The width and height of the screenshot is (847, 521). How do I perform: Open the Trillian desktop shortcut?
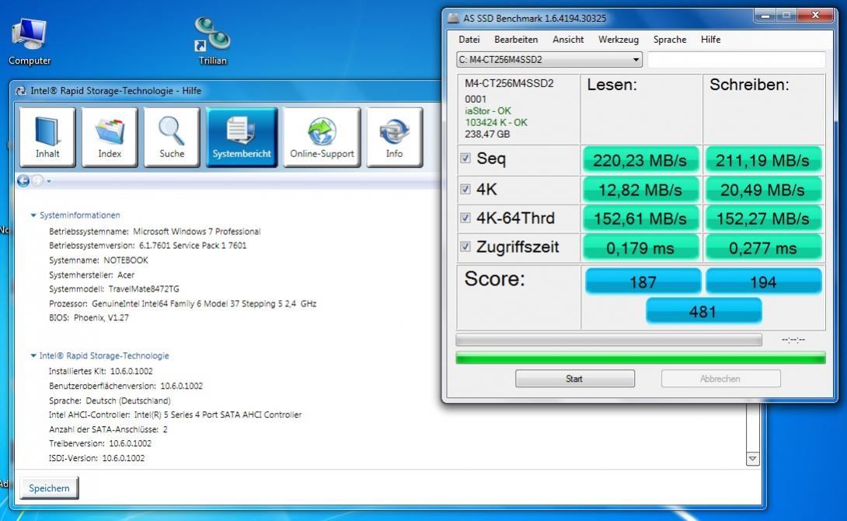point(212,42)
